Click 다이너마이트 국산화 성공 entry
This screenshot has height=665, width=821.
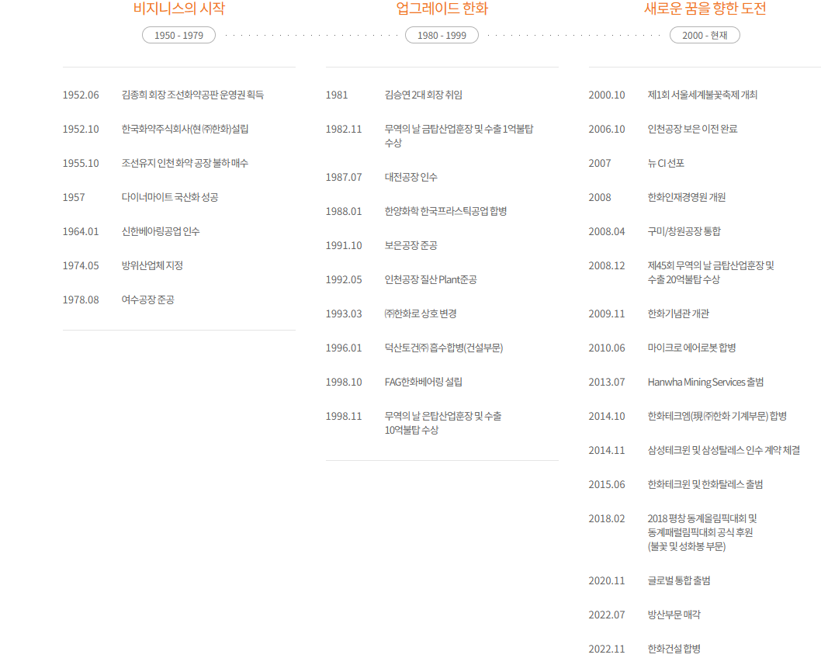coord(170,197)
